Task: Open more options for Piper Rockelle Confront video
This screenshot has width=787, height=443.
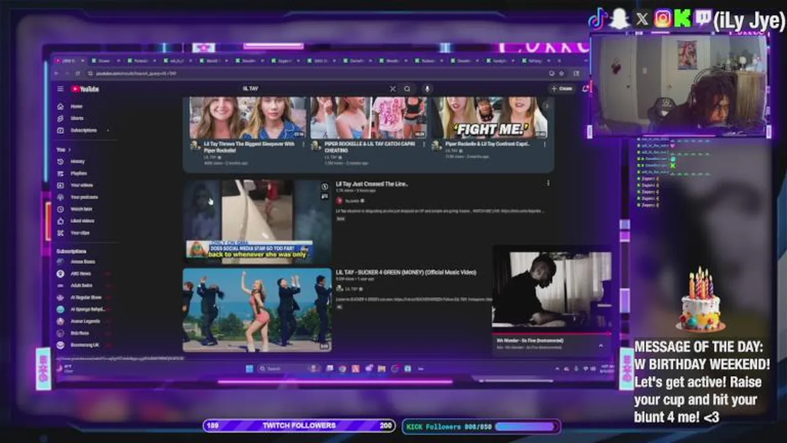Action: tap(544, 145)
